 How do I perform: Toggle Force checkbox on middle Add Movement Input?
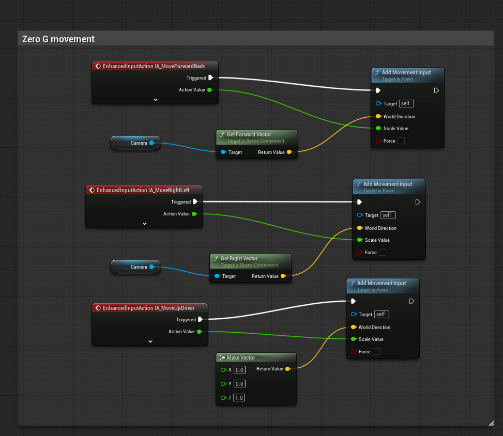coord(383,253)
